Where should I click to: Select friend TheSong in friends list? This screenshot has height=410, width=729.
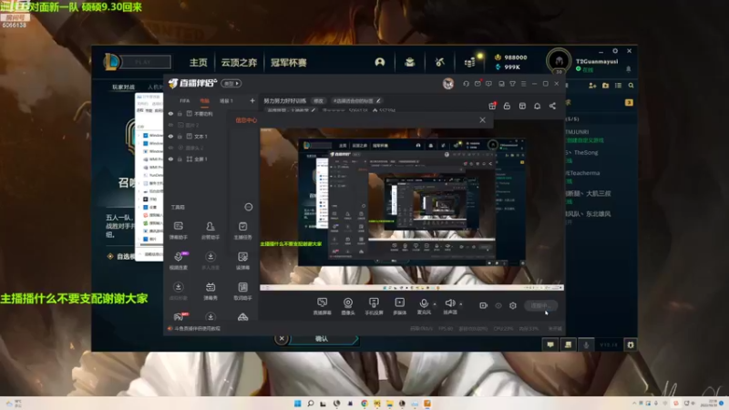tap(586, 152)
